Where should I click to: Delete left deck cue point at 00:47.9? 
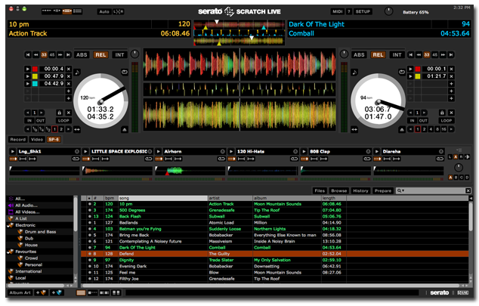(x=69, y=76)
